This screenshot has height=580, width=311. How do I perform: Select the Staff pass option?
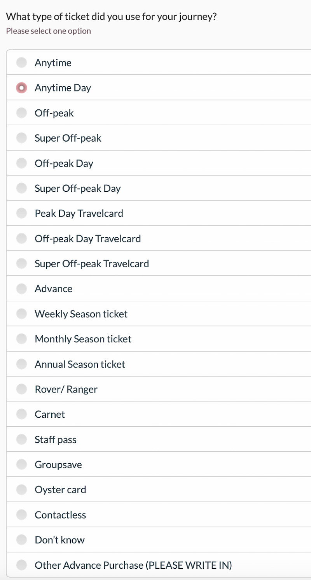click(x=22, y=440)
